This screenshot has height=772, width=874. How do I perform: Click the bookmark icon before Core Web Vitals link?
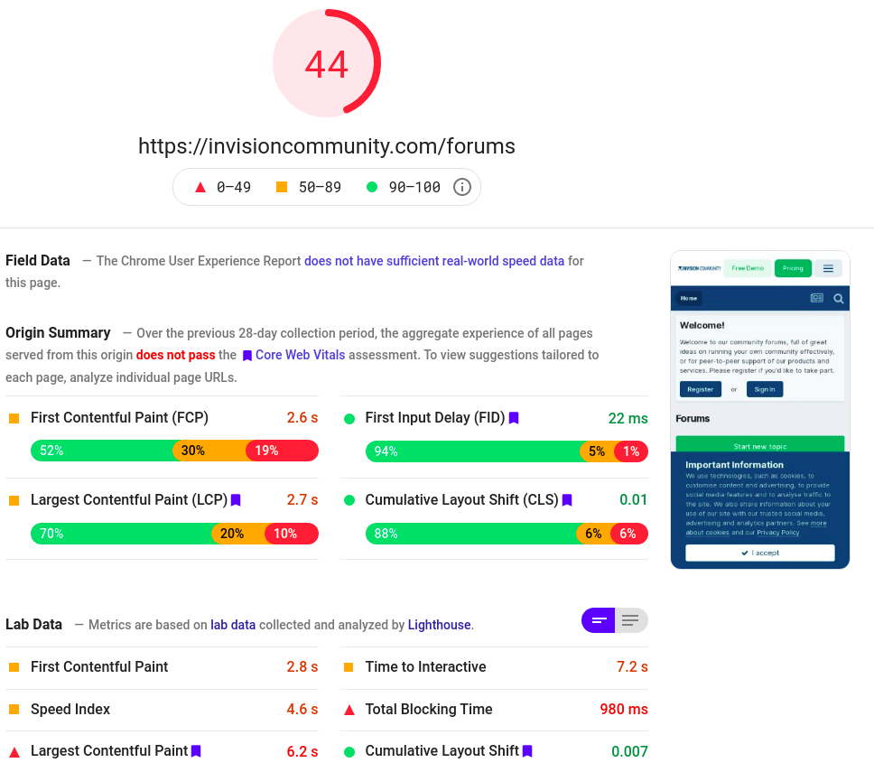pos(247,356)
